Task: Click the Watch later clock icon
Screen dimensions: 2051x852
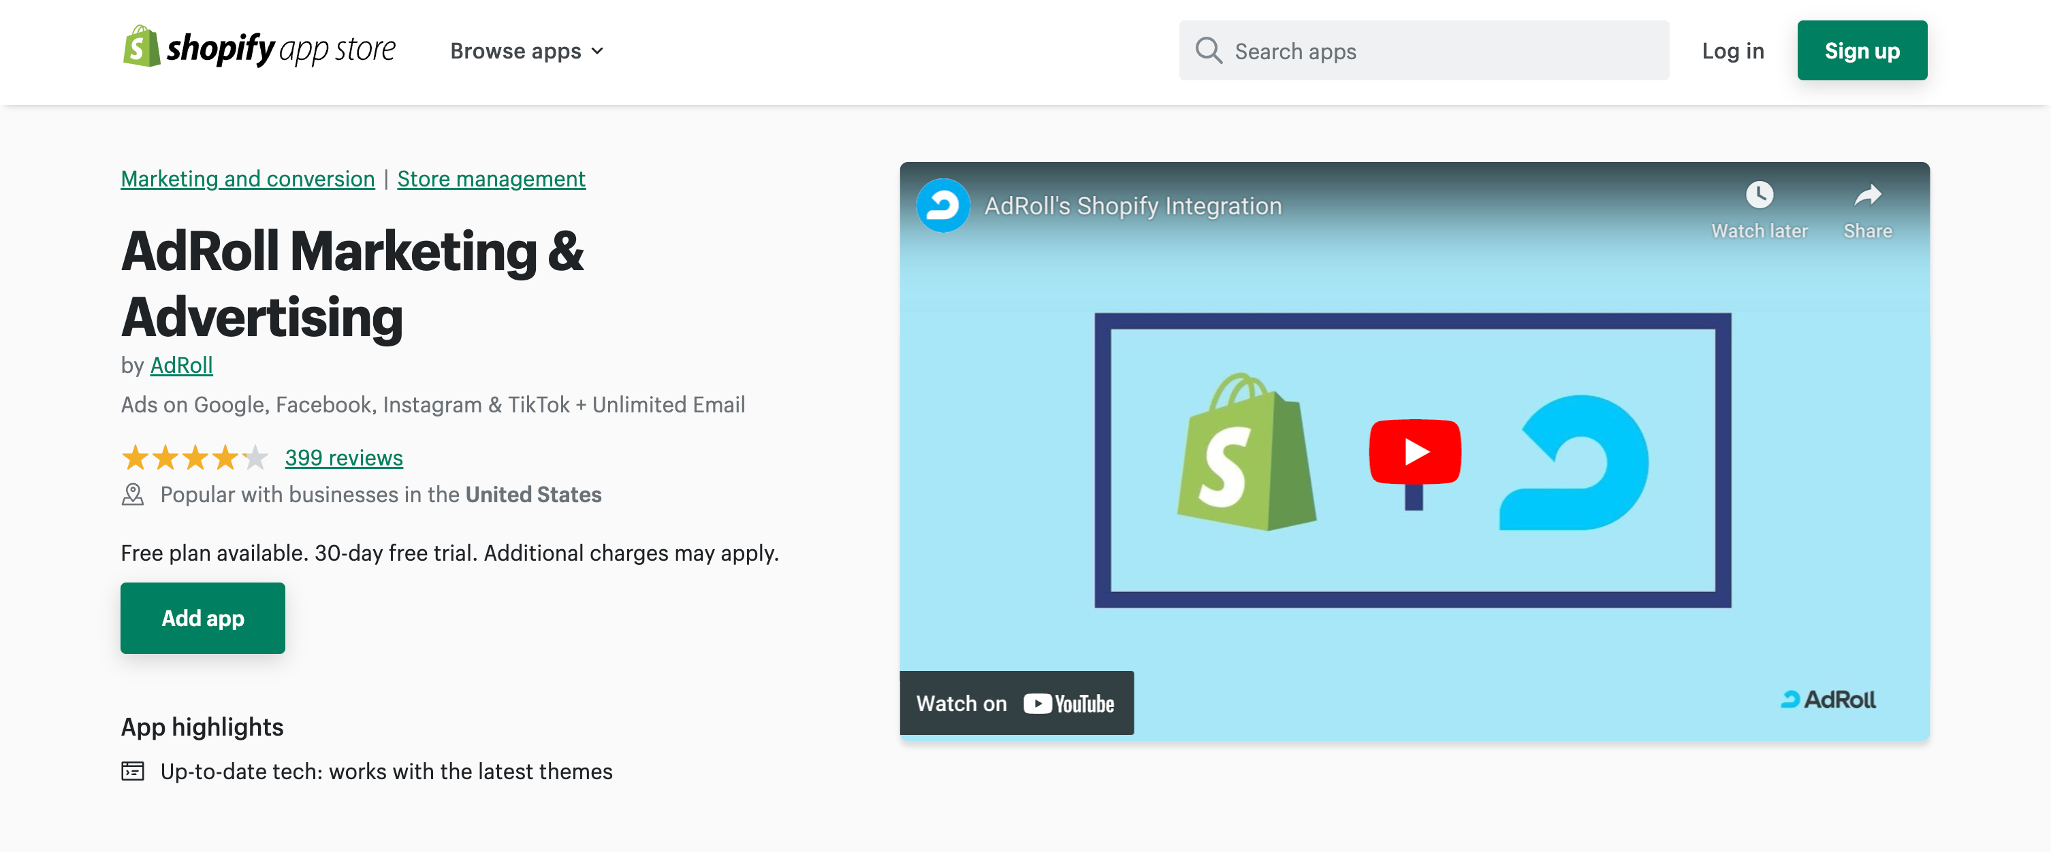Action: pyautogui.click(x=1759, y=195)
